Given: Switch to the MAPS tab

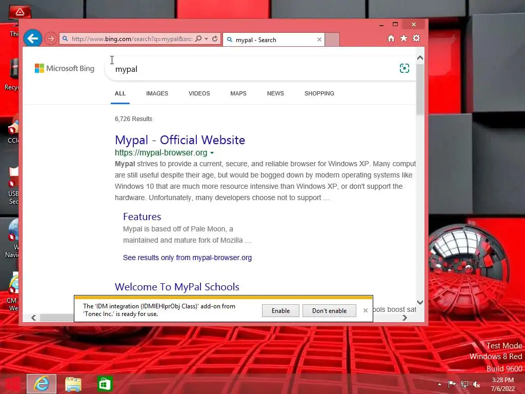Looking at the screenshot, I should coord(238,93).
